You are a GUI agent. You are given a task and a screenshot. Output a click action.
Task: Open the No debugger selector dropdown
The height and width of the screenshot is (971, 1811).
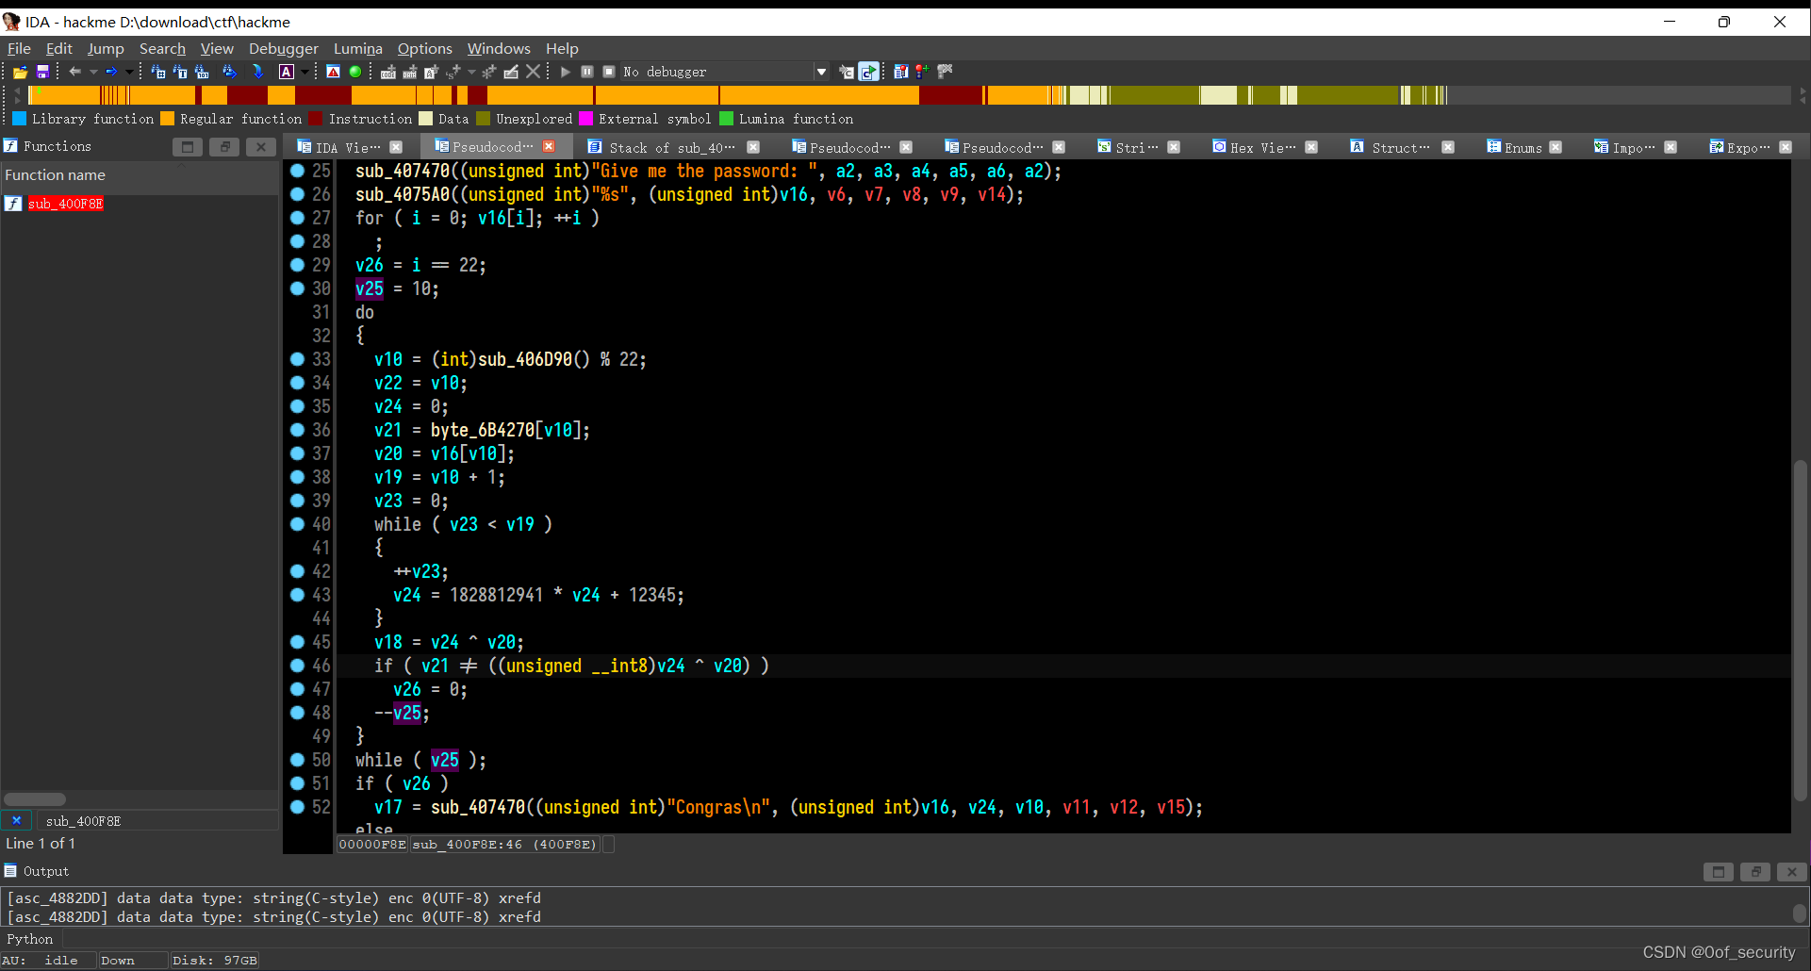(x=821, y=71)
